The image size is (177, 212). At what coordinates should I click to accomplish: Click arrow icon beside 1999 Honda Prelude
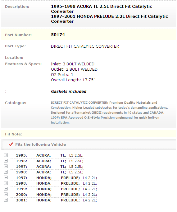coord(6,189)
